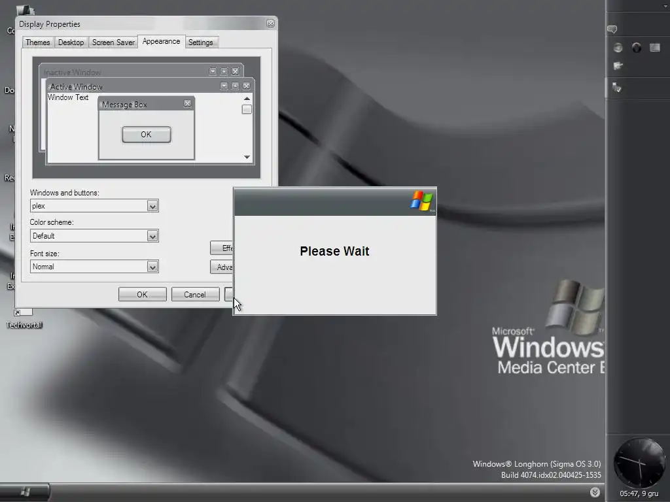The height and width of the screenshot is (502, 670).
Task: Click the speech bubble icon in sidebar
Action: coord(612,29)
